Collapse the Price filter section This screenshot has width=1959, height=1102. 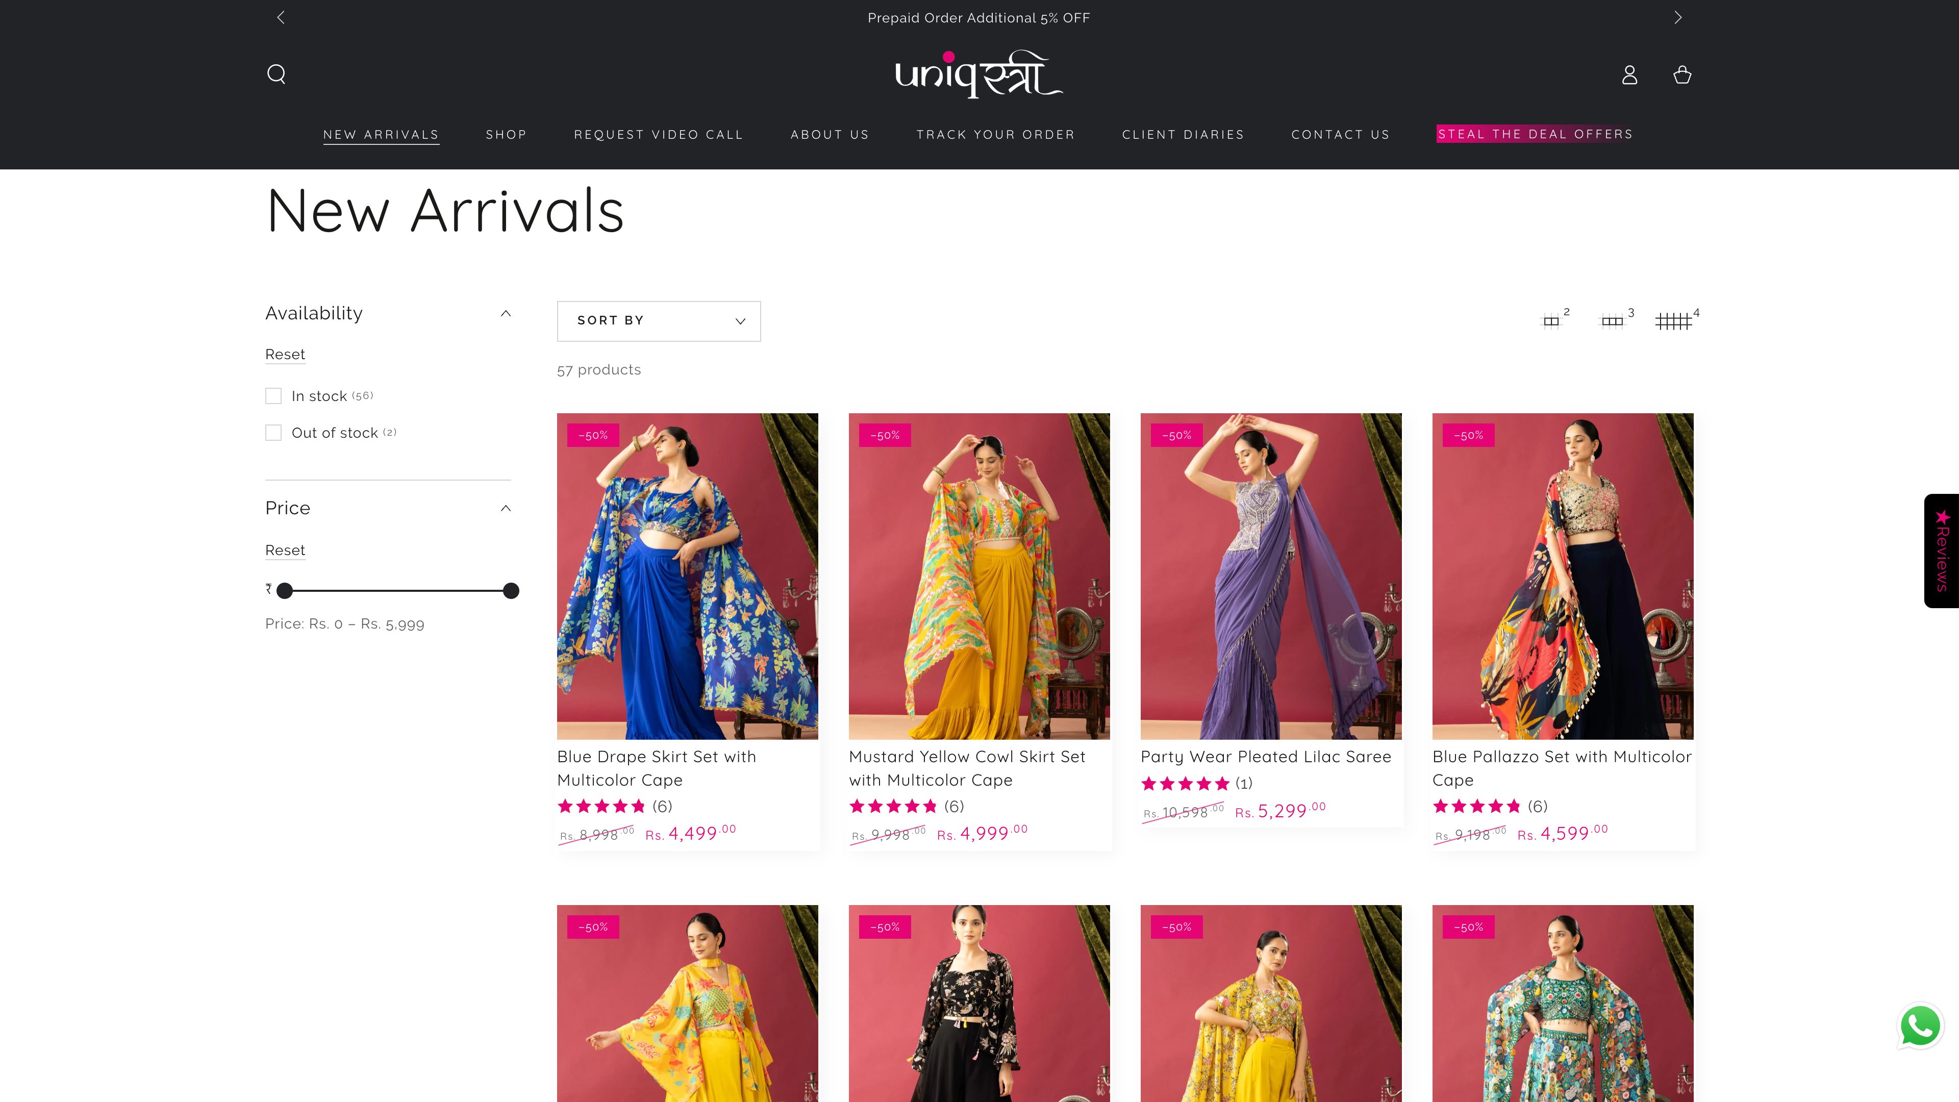click(x=506, y=507)
